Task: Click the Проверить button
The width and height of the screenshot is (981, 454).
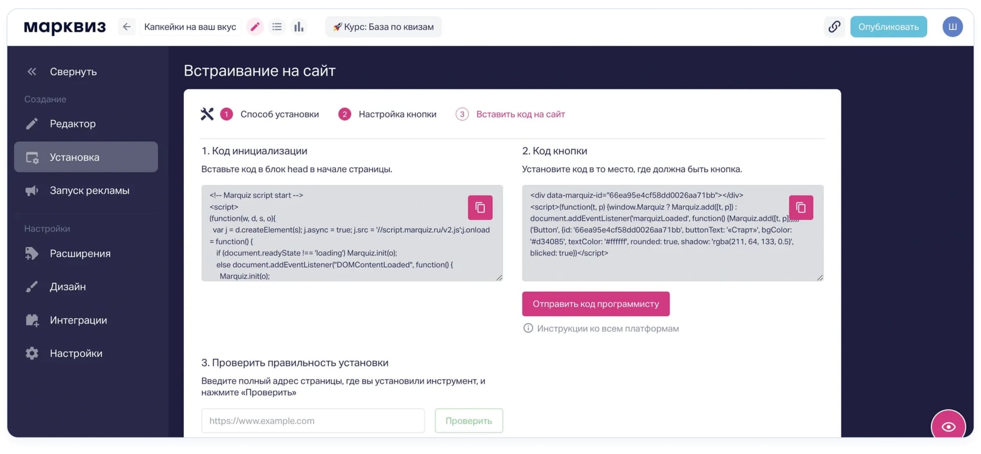Action: click(469, 421)
